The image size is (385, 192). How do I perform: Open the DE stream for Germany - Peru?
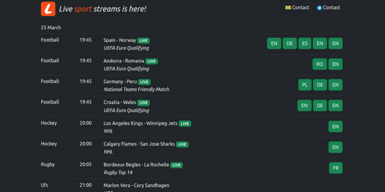click(x=320, y=84)
